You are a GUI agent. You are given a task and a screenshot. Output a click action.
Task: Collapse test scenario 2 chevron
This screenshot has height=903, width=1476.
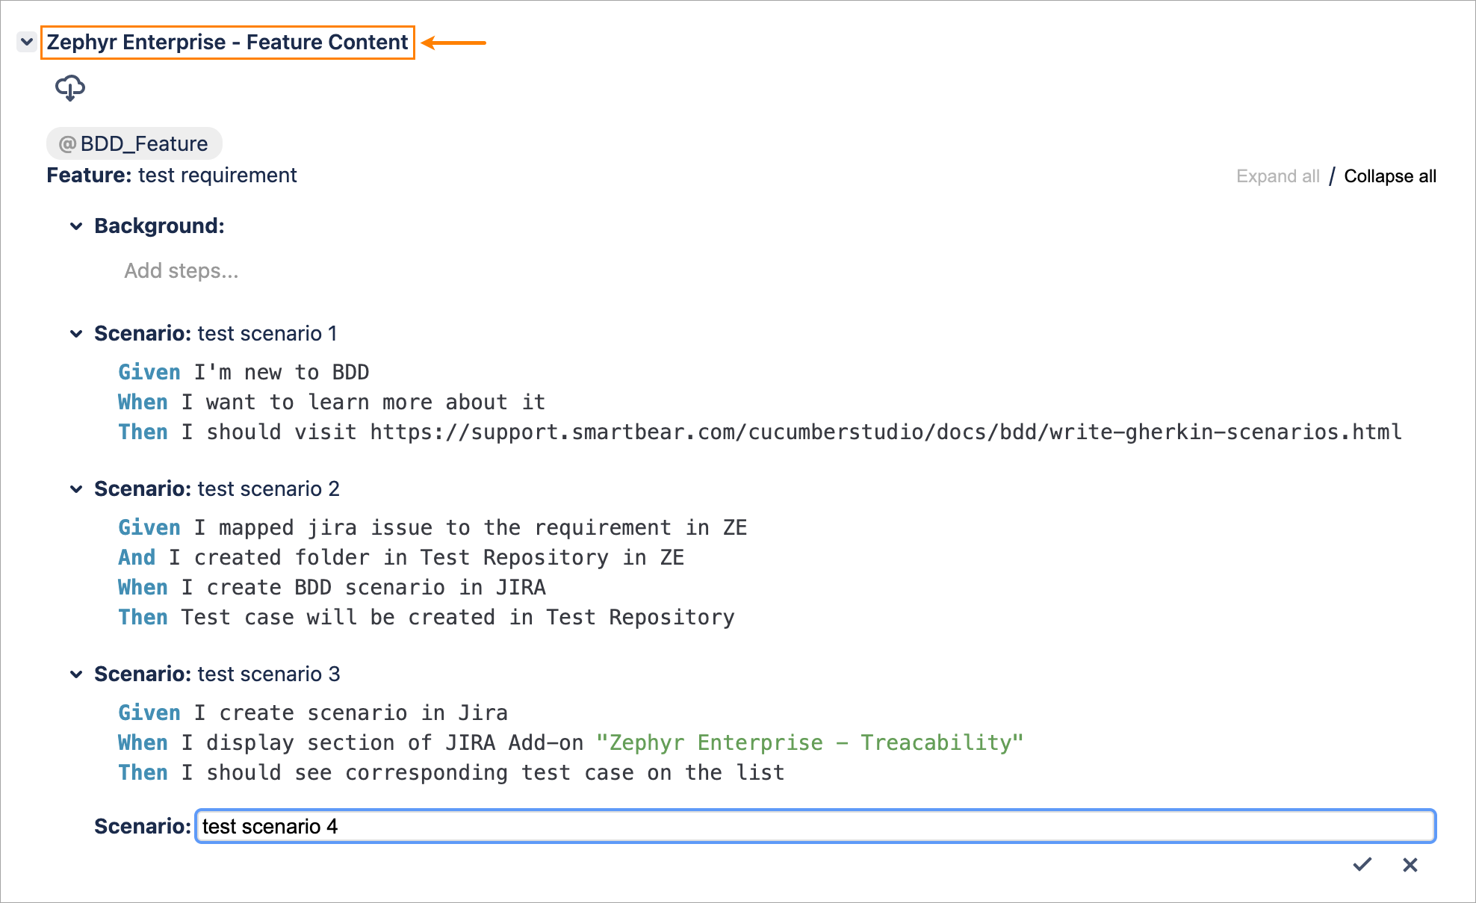click(76, 488)
